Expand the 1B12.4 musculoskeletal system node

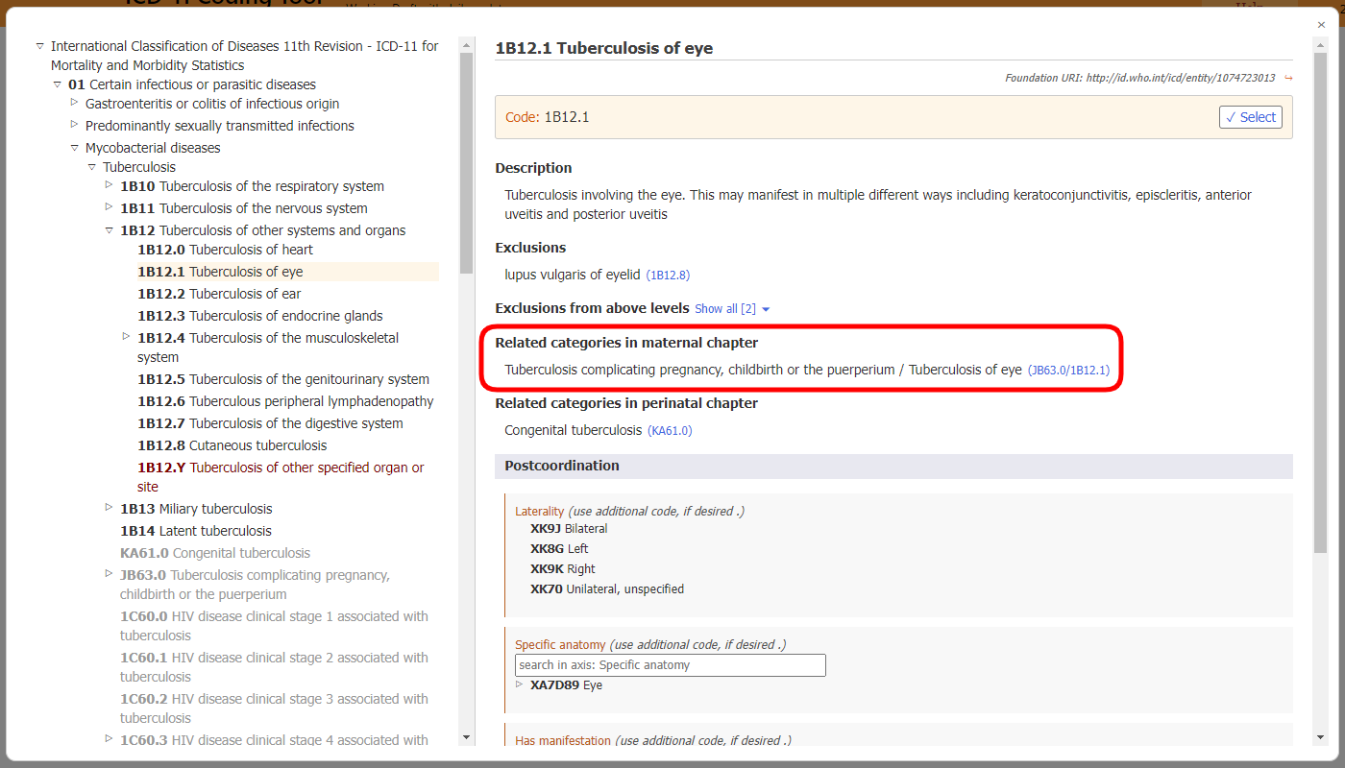(125, 335)
